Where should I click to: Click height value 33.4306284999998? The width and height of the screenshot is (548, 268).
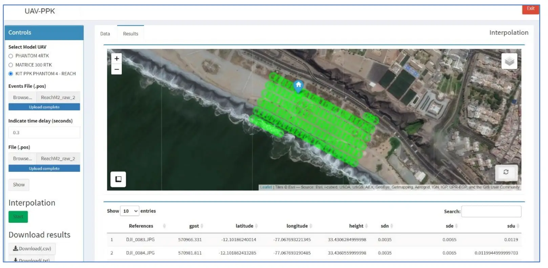[x=347, y=240]
